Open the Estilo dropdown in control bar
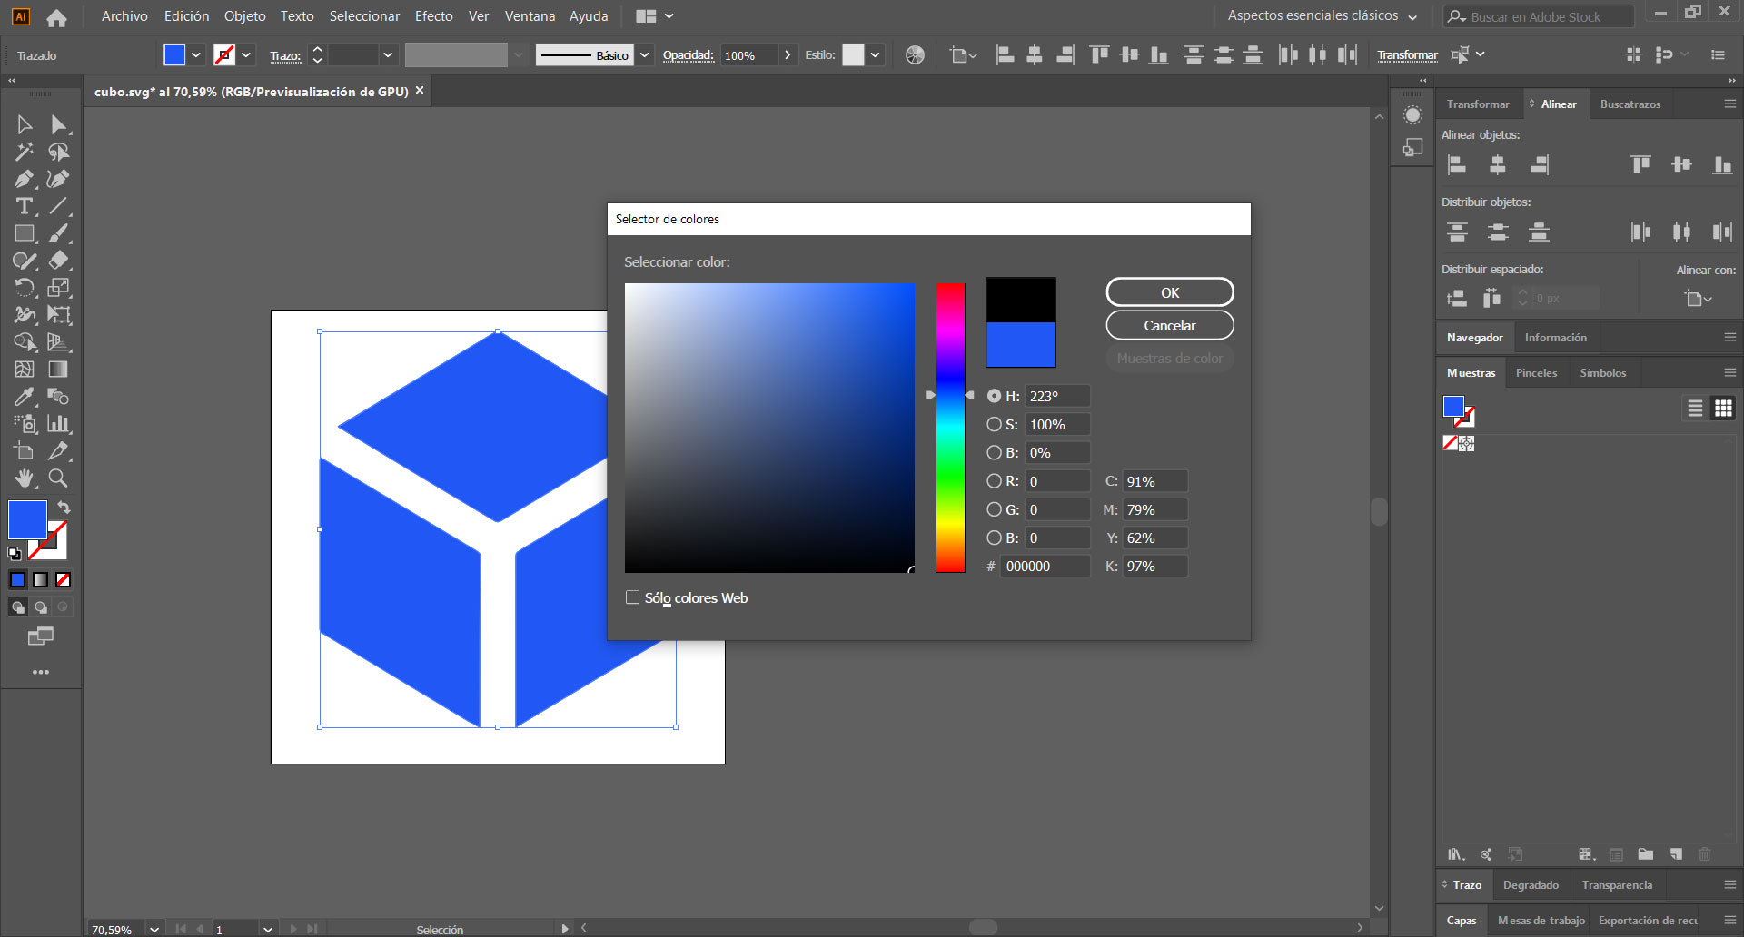1744x937 pixels. (875, 54)
